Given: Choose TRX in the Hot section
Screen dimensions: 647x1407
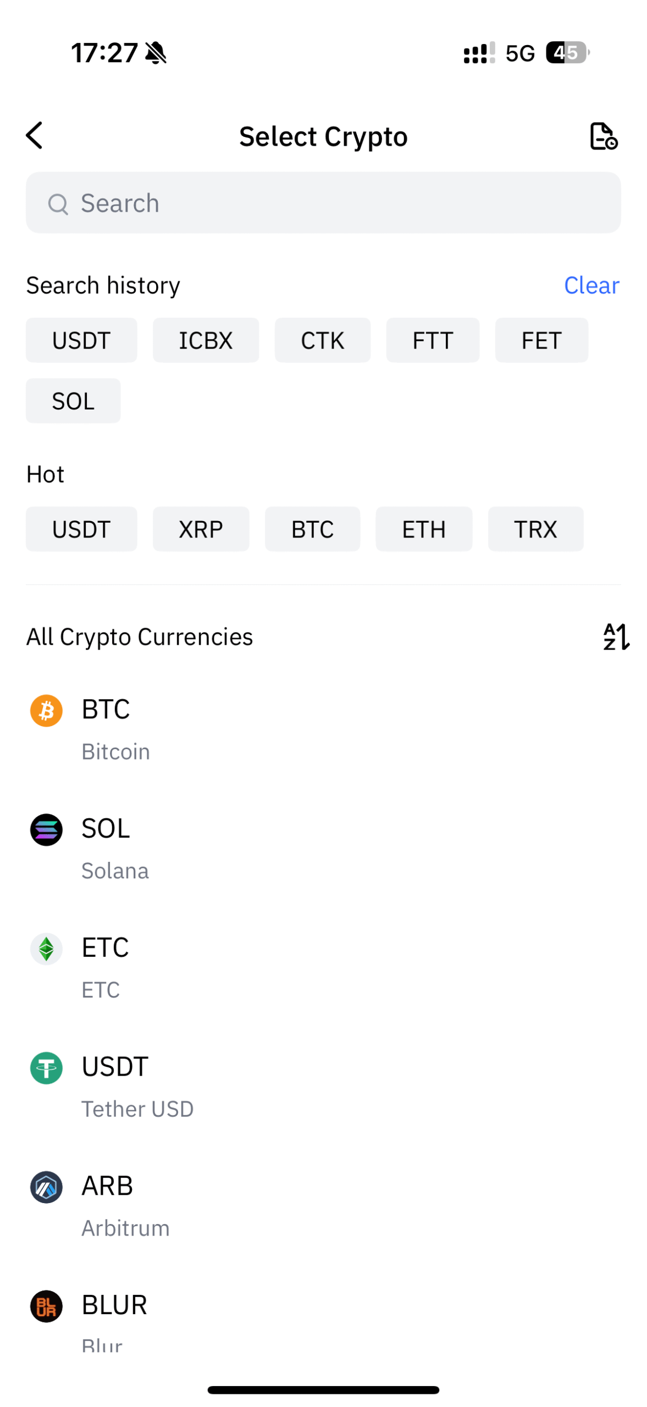Looking at the screenshot, I should (x=535, y=529).
